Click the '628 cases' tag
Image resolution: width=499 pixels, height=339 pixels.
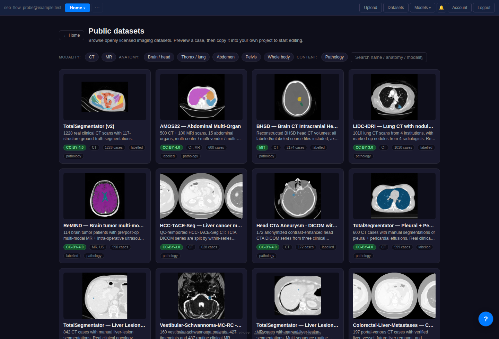pos(209,247)
